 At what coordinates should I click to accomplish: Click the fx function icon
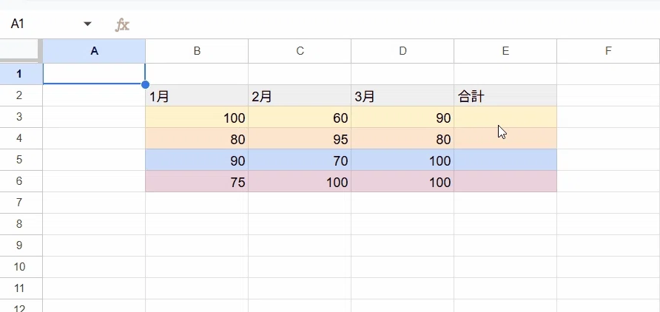[122, 25]
